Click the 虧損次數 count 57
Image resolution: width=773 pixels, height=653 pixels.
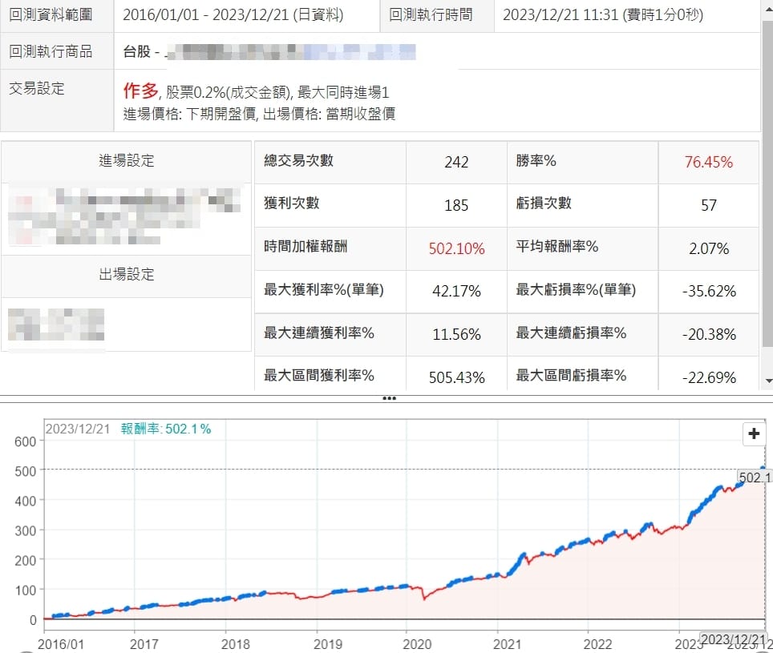(x=708, y=205)
